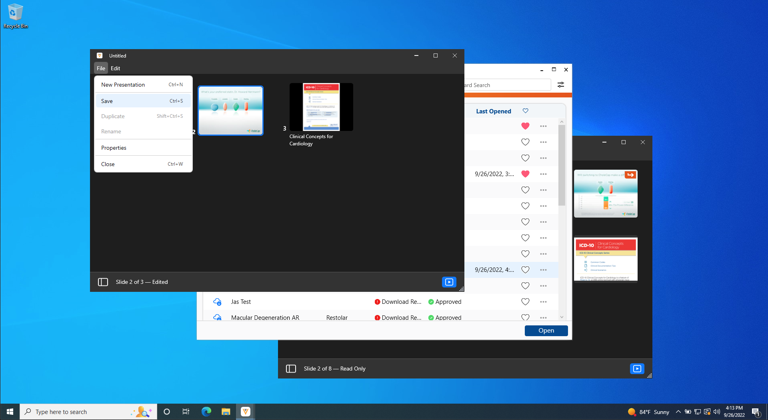Click the play presentation icon in Untitled window
This screenshot has width=768, height=420.
click(x=449, y=282)
